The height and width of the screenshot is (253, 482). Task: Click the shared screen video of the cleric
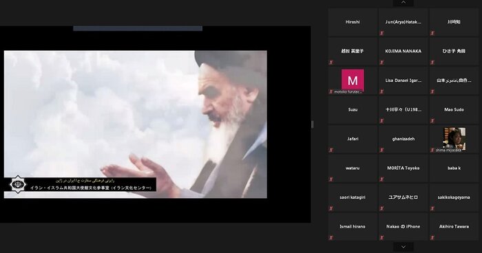click(x=135, y=124)
